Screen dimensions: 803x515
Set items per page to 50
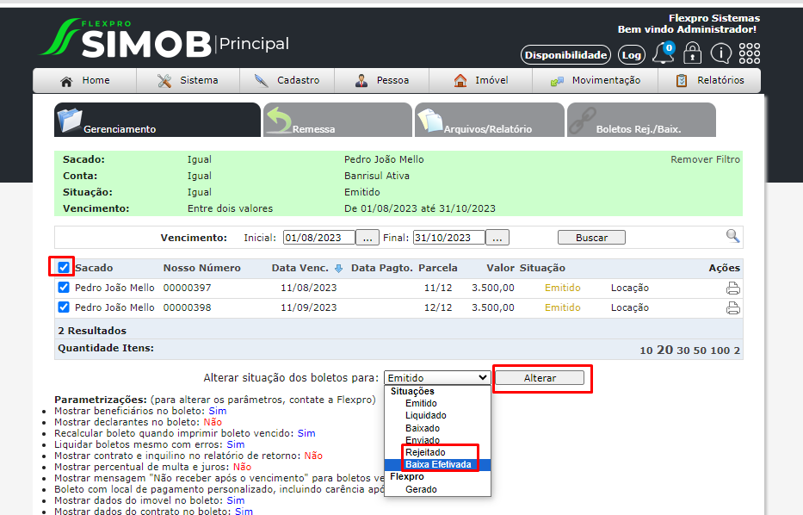700,351
